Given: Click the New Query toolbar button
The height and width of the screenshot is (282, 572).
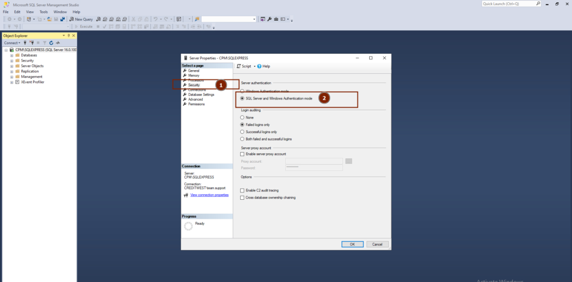Looking at the screenshot, I should pyautogui.click(x=81, y=19).
